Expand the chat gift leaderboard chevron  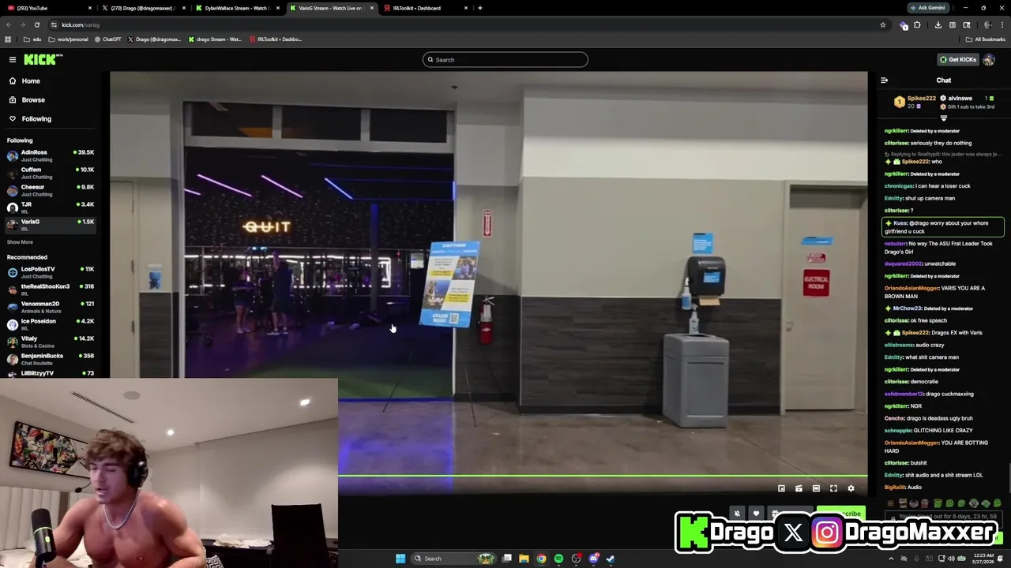[943, 118]
